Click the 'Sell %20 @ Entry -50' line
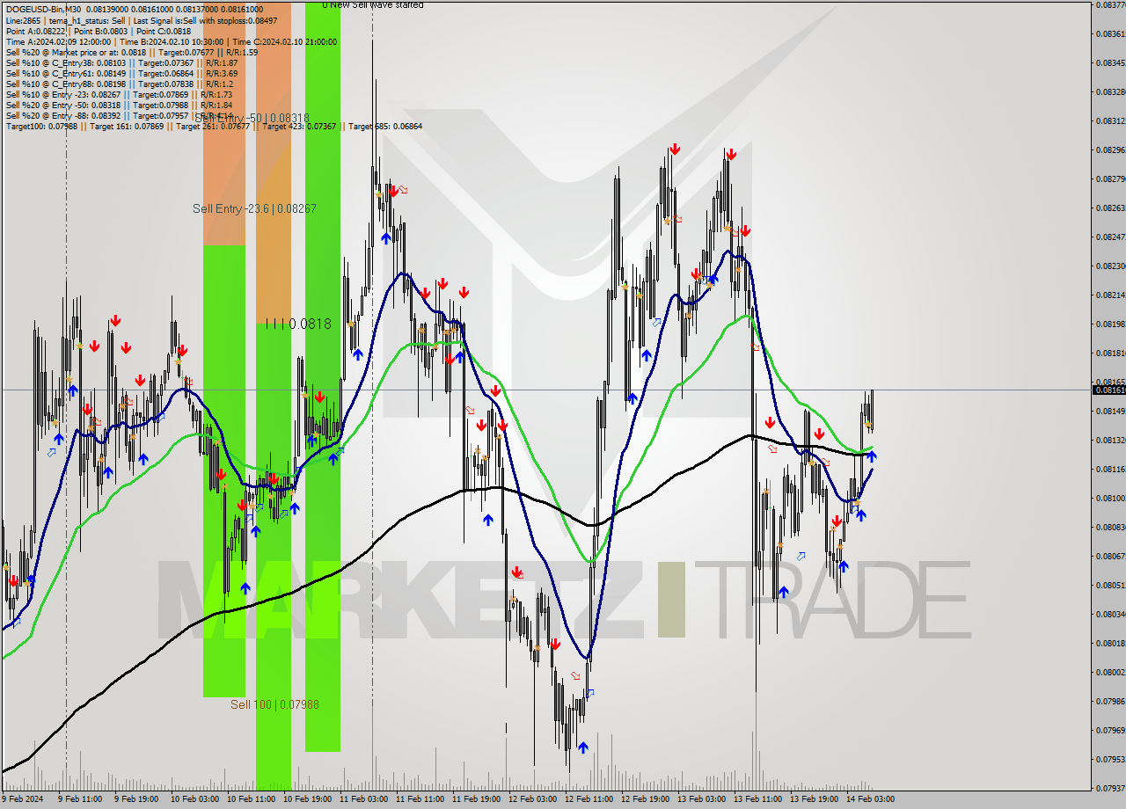Image resolution: width=1126 pixels, height=809 pixels. (119, 105)
